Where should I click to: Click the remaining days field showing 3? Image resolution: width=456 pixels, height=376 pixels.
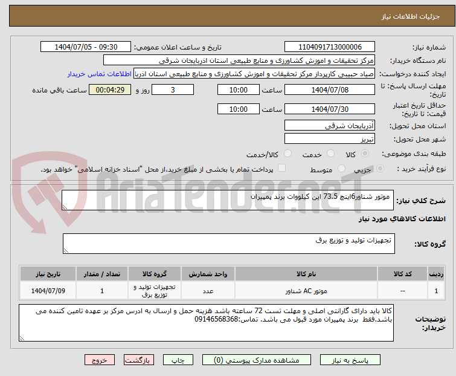[173, 89]
